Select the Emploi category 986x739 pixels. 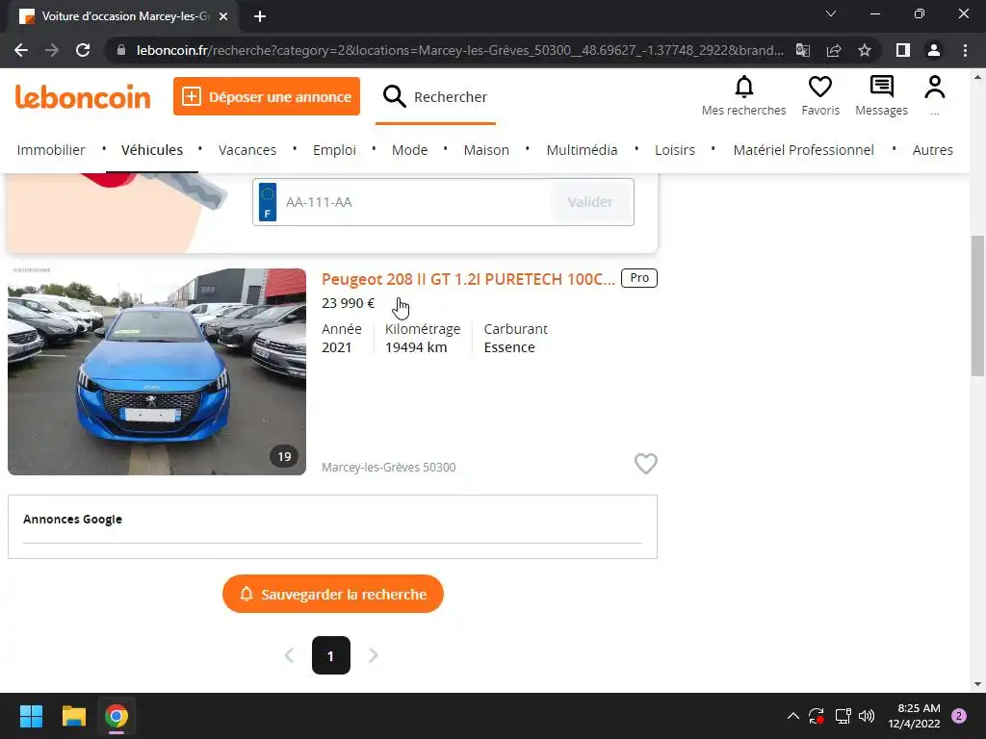pos(334,150)
